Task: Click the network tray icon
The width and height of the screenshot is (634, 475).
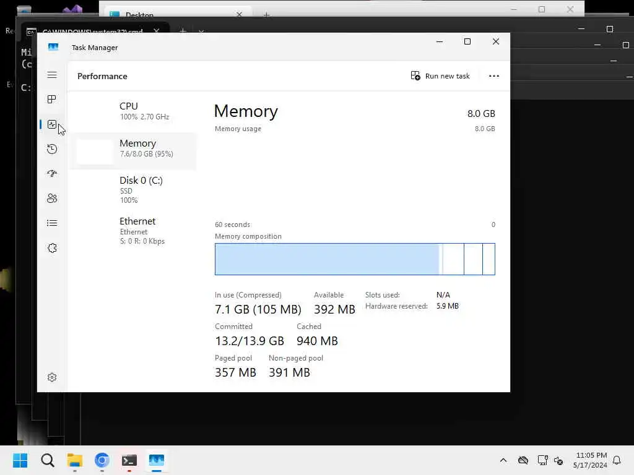Action: coord(542,460)
